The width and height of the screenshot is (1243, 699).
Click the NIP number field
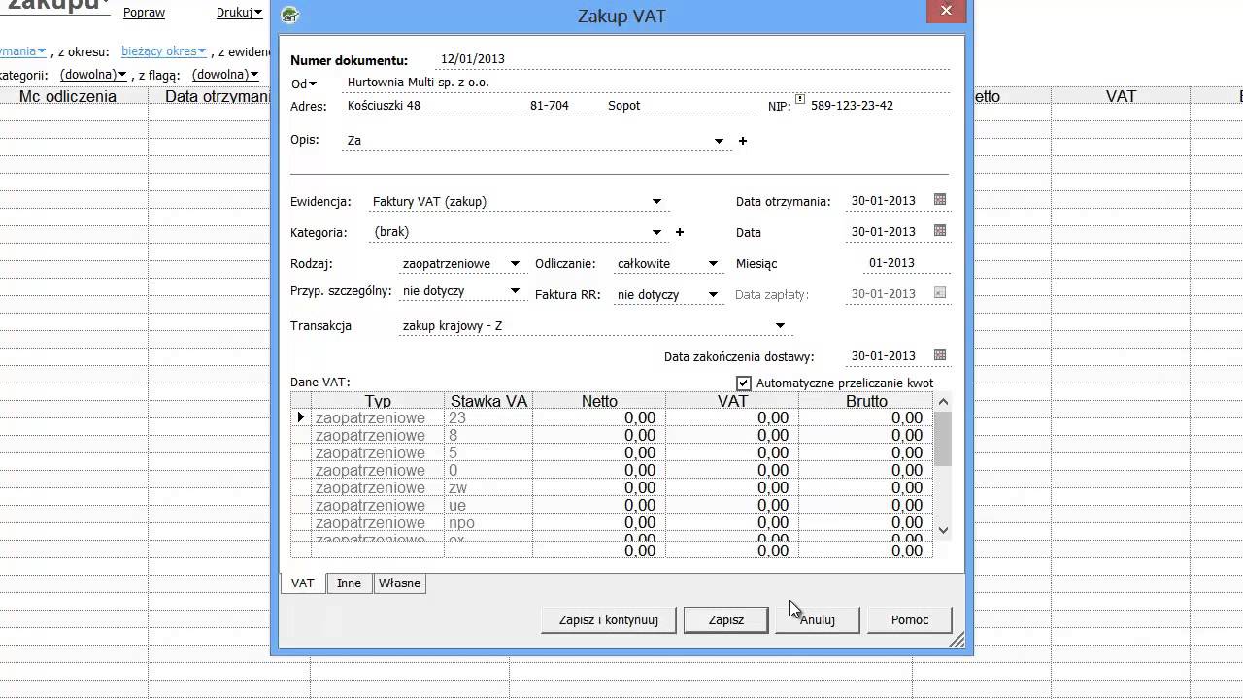click(x=878, y=106)
